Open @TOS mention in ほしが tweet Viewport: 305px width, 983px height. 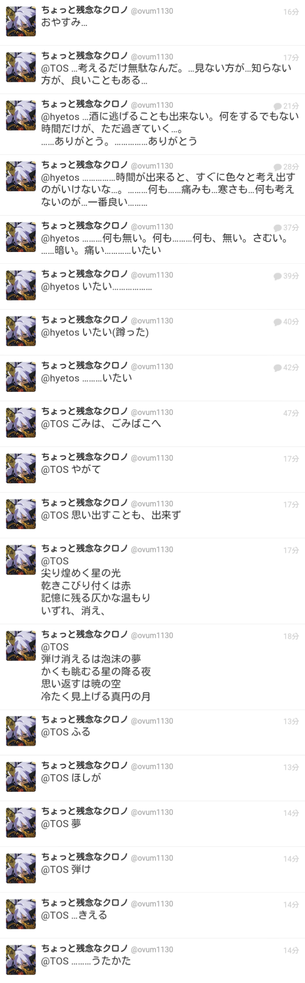(55, 778)
